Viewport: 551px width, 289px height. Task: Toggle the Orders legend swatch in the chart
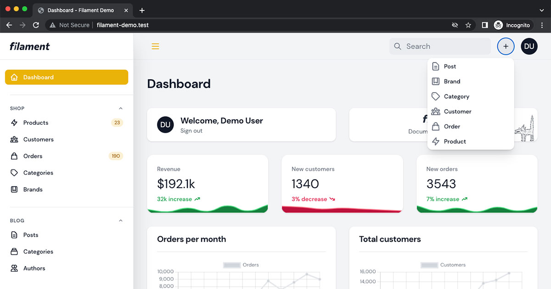[x=232, y=265]
